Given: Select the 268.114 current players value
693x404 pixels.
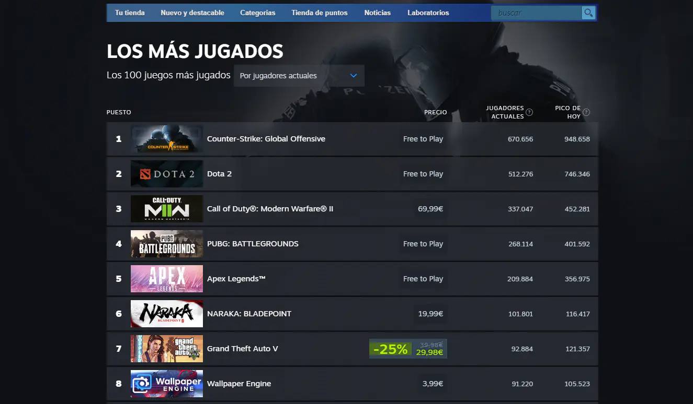Looking at the screenshot, I should coord(520,244).
